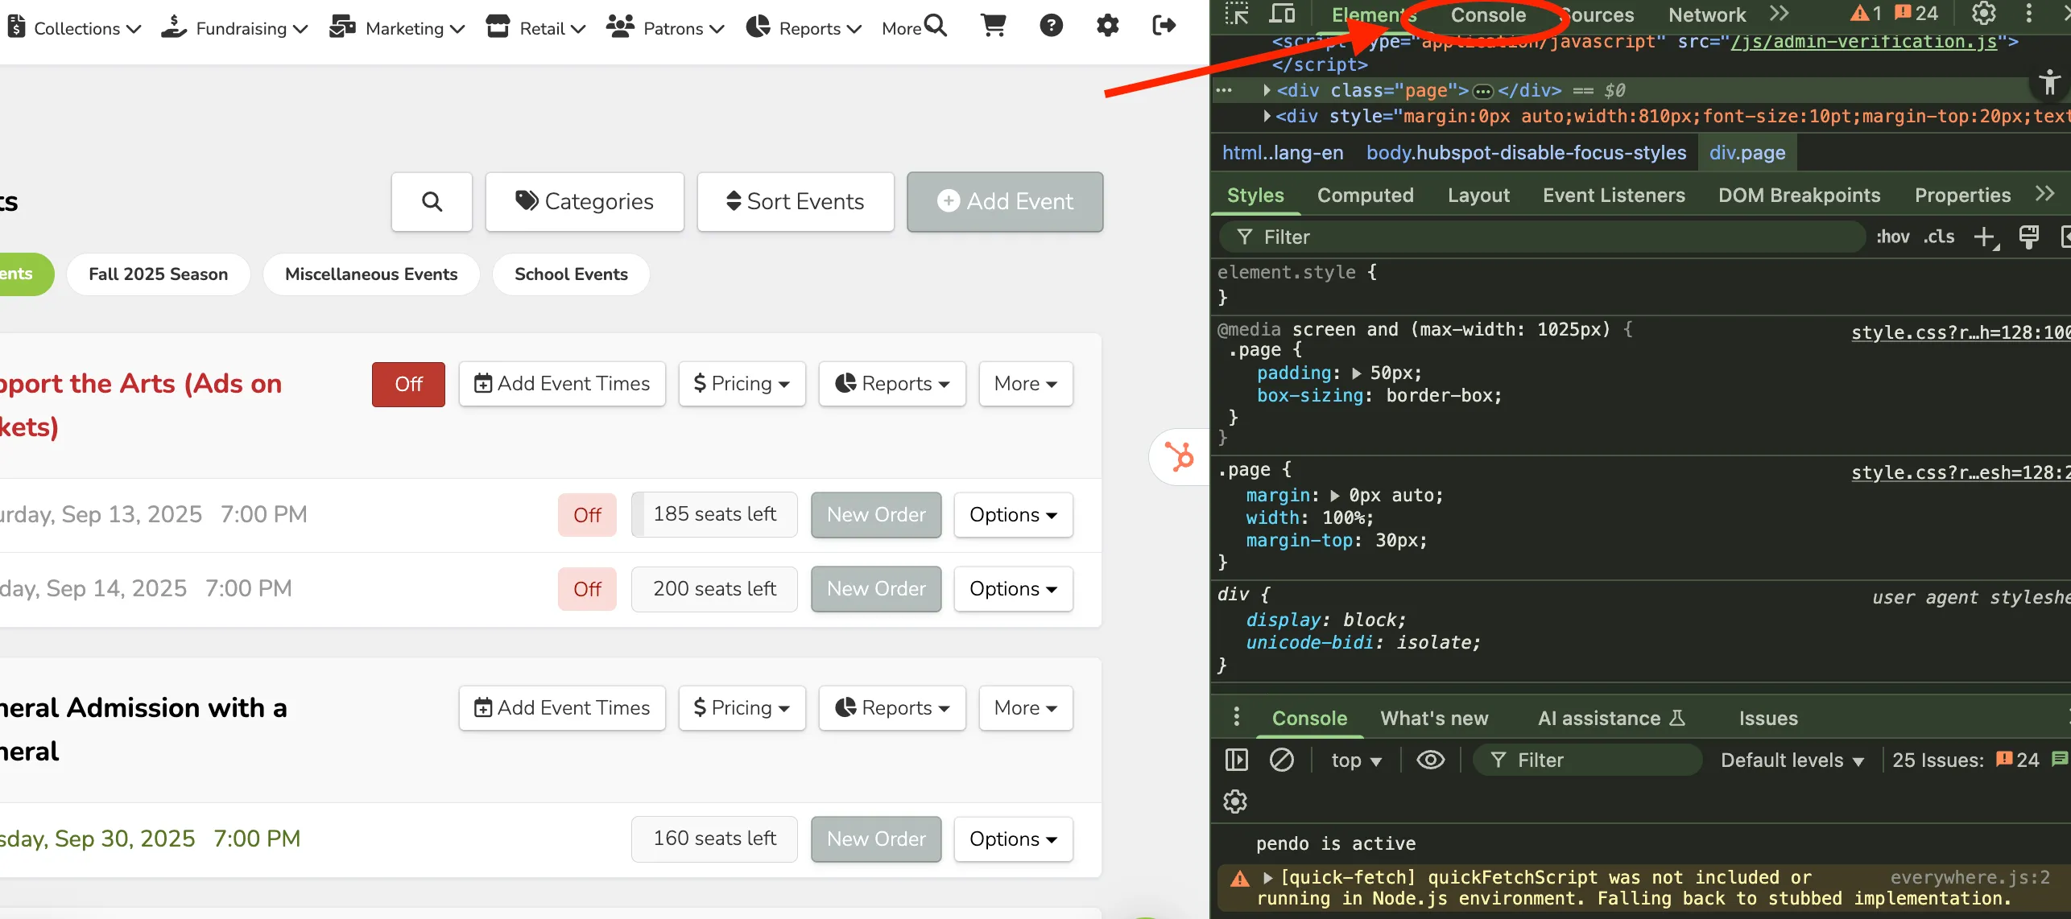Screen dimensions: 2071x919
Task: Click the console Filter input field
Action: point(1587,760)
